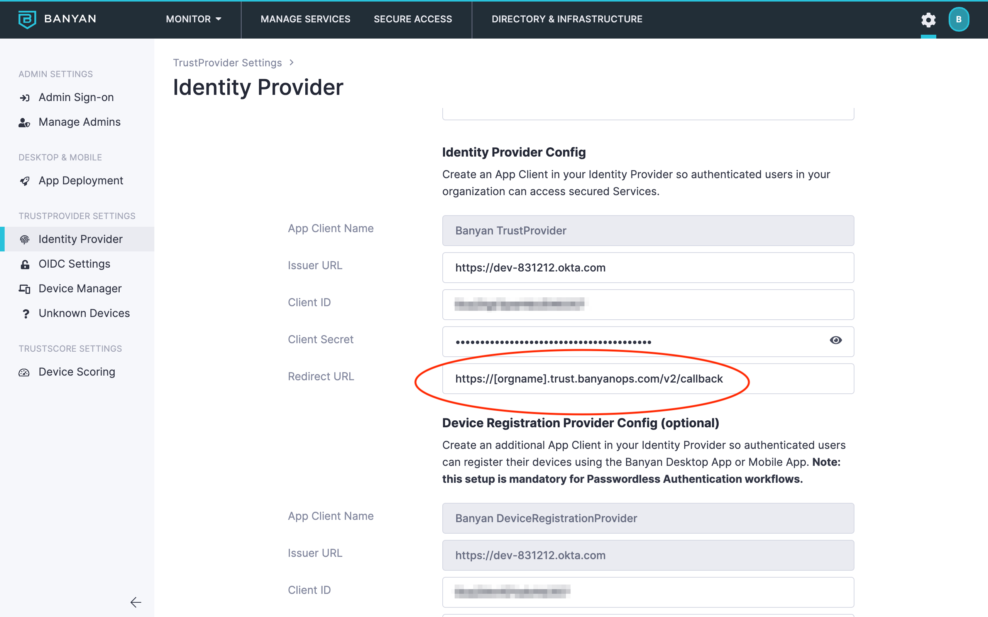
Task: Click the Redirect URL label
Action: pyautogui.click(x=321, y=376)
